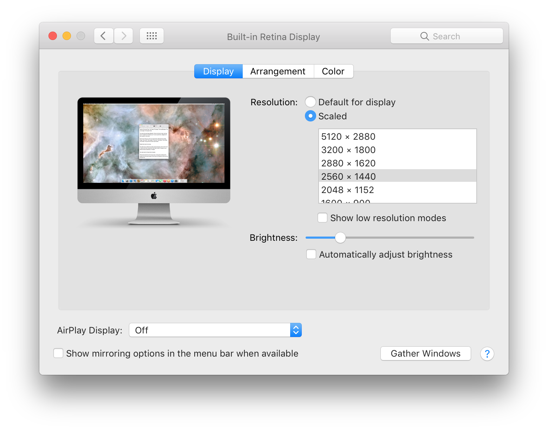Show all preferences grid
The width and height of the screenshot is (548, 431).
(x=152, y=36)
